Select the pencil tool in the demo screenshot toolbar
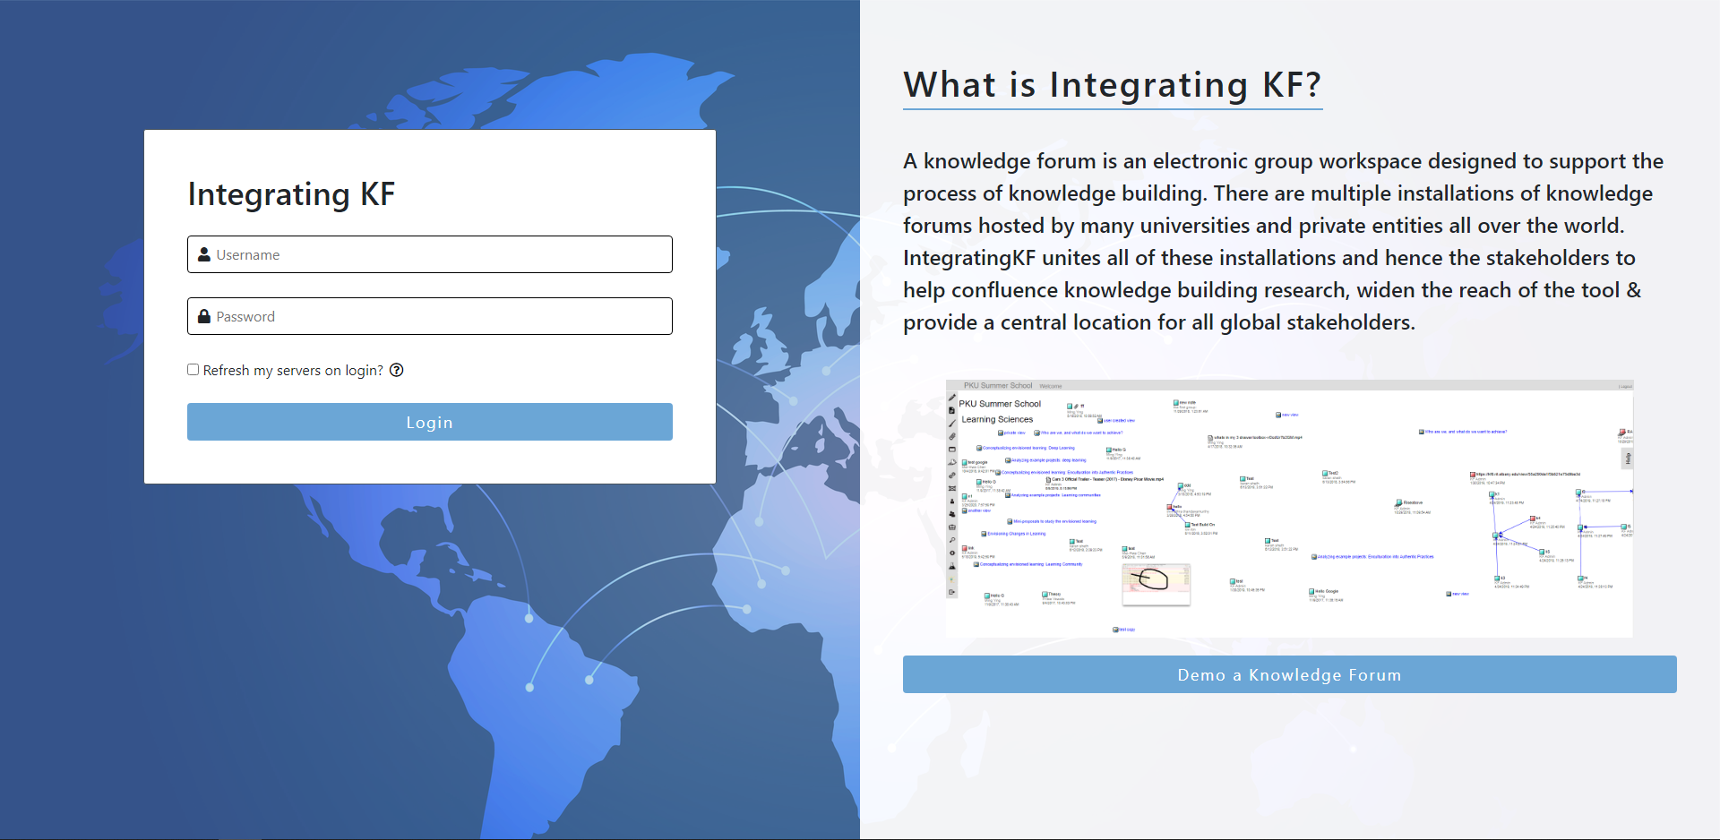 (x=952, y=398)
